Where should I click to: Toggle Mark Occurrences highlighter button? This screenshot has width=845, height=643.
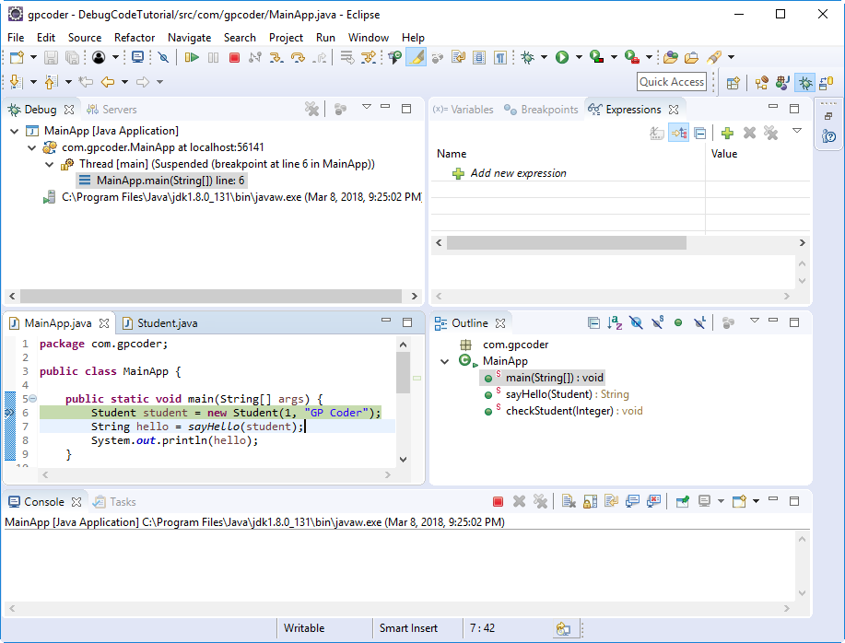[x=416, y=57]
